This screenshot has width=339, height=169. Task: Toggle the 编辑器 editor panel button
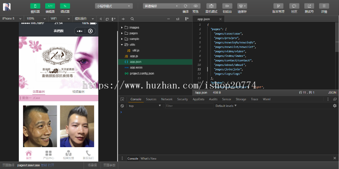pos(50,6)
